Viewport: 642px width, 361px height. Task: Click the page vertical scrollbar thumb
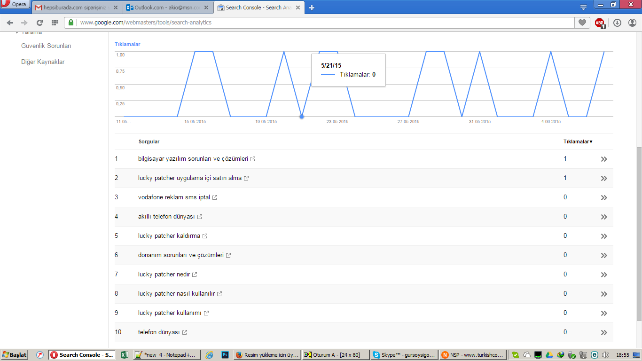638,234
